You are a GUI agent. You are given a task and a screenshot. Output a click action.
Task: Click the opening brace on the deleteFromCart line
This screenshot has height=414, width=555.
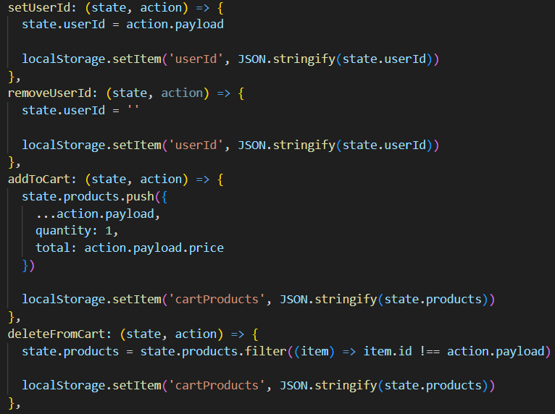255,334
